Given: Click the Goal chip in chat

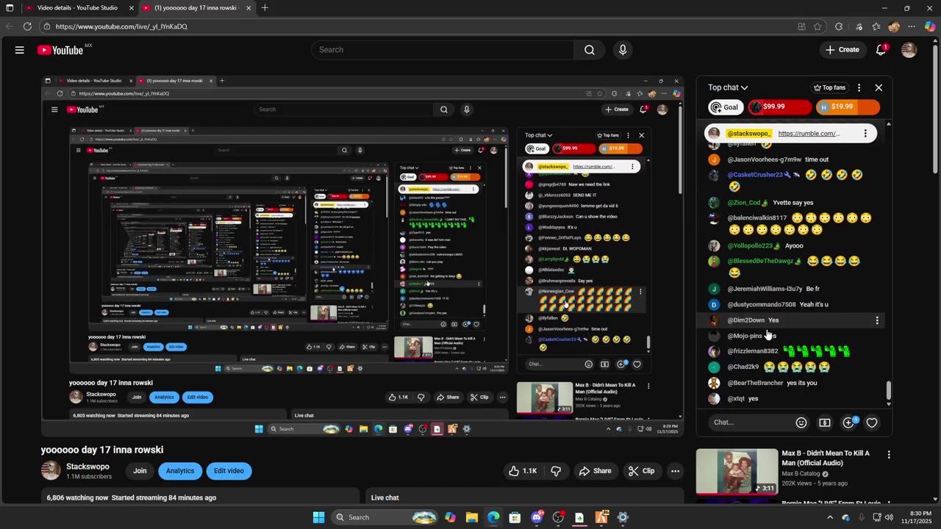Looking at the screenshot, I should [x=725, y=107].
